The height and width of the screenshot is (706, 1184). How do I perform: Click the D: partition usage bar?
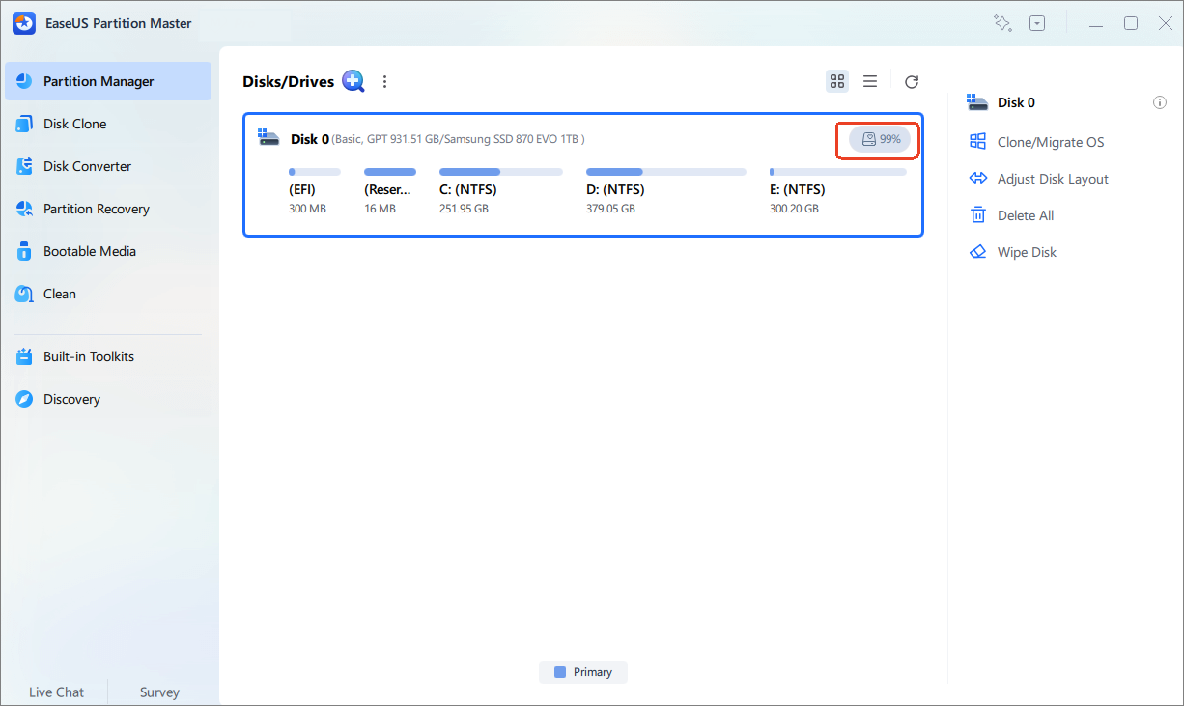tap(666, 172)
